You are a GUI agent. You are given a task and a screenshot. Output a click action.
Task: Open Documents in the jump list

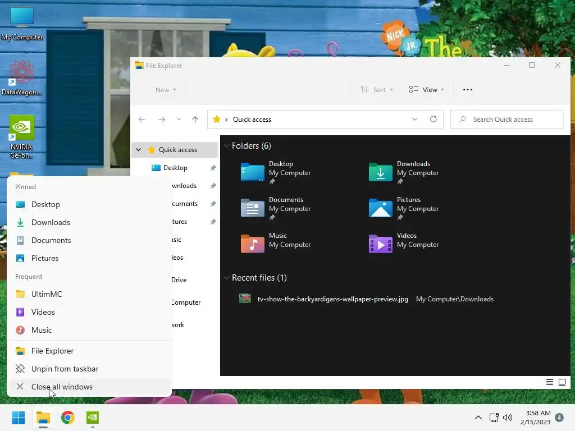[89, 240]
